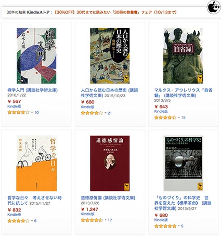Expand rating dropdown arrow beside 17 reviews
This screenshot has width=221, height=237.
tap(106, 220)
